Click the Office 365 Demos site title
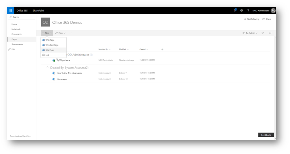 click(x=67, y=22)
